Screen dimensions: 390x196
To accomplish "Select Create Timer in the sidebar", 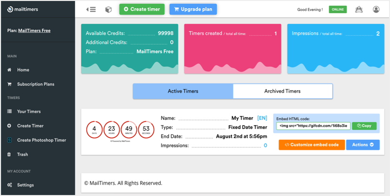I will [x=30, y=126].
